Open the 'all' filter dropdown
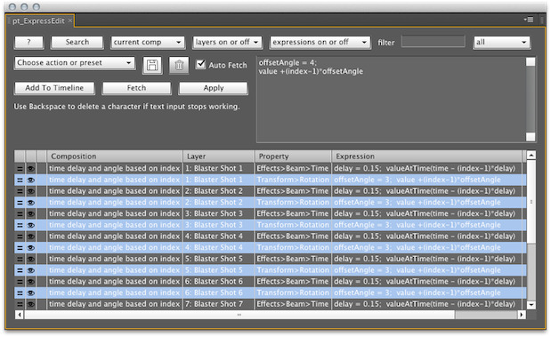Screen dimensions: 551x337 pyautogui.click(x=502, y=43)
